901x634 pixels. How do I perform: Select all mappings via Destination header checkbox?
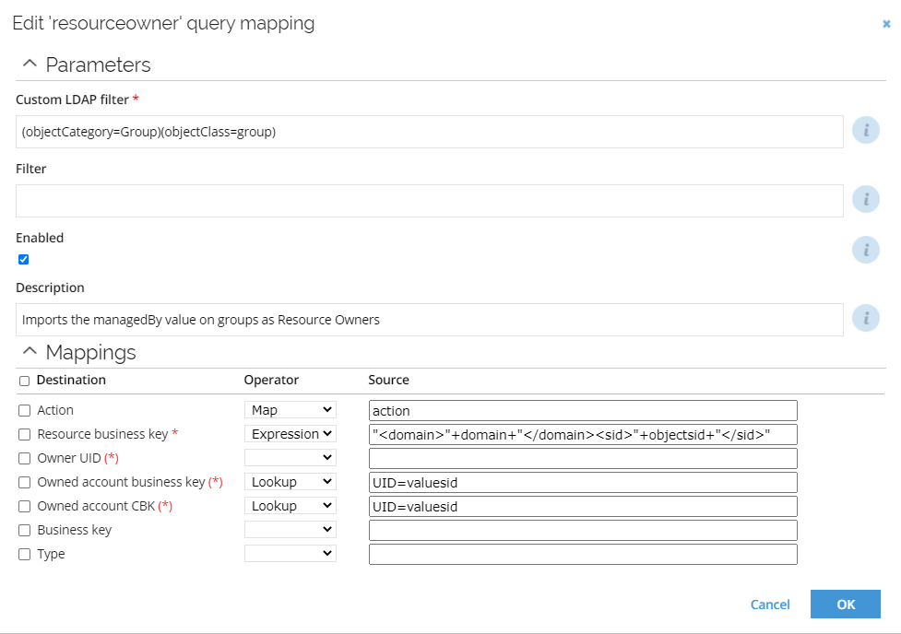24,381
